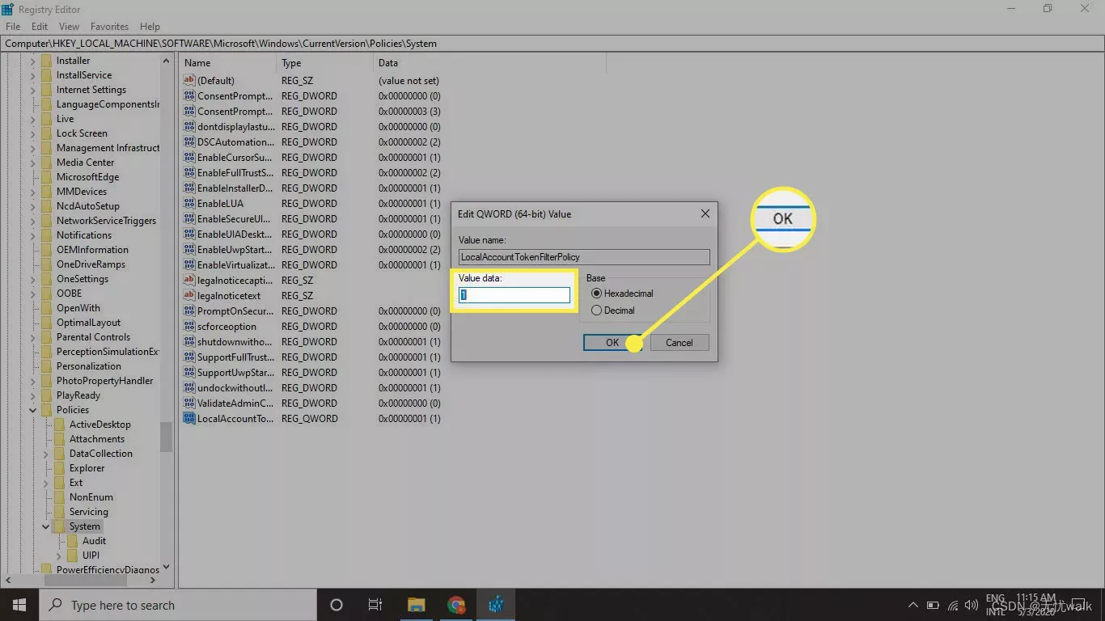This screenshot has width=1105, height=621.
Task: Select the scforceoption value icon
Action: (189, 327)
